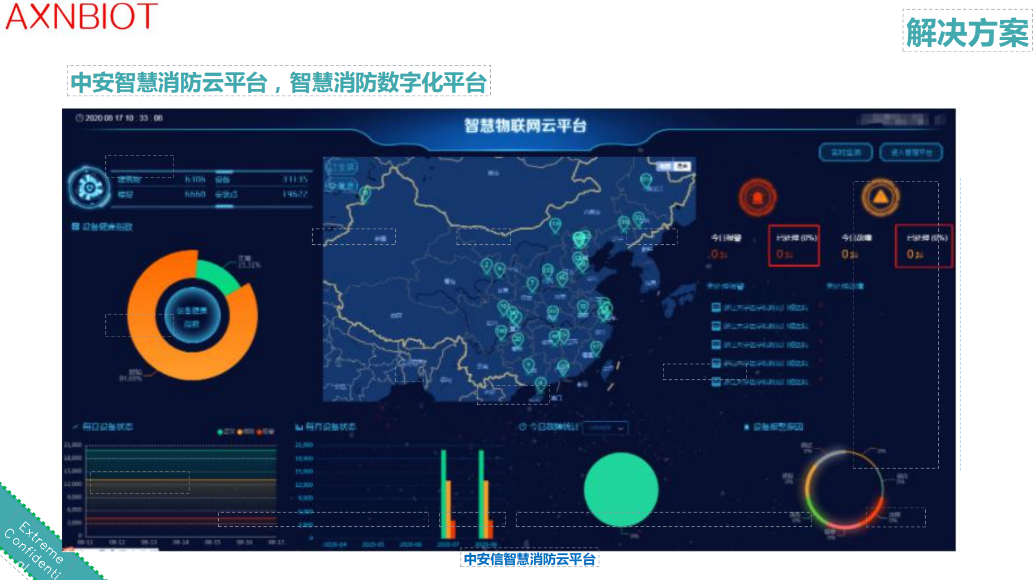Toggle the orange 离线 legend item

[x=245, y=432]
